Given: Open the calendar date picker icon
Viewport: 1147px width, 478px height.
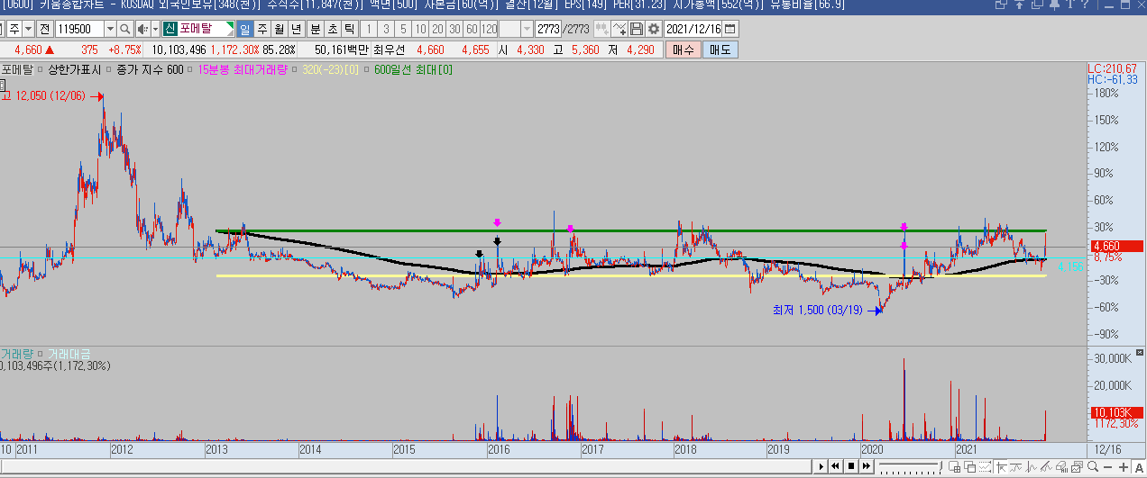Looking at the screenshot, I should coord(729,29).
